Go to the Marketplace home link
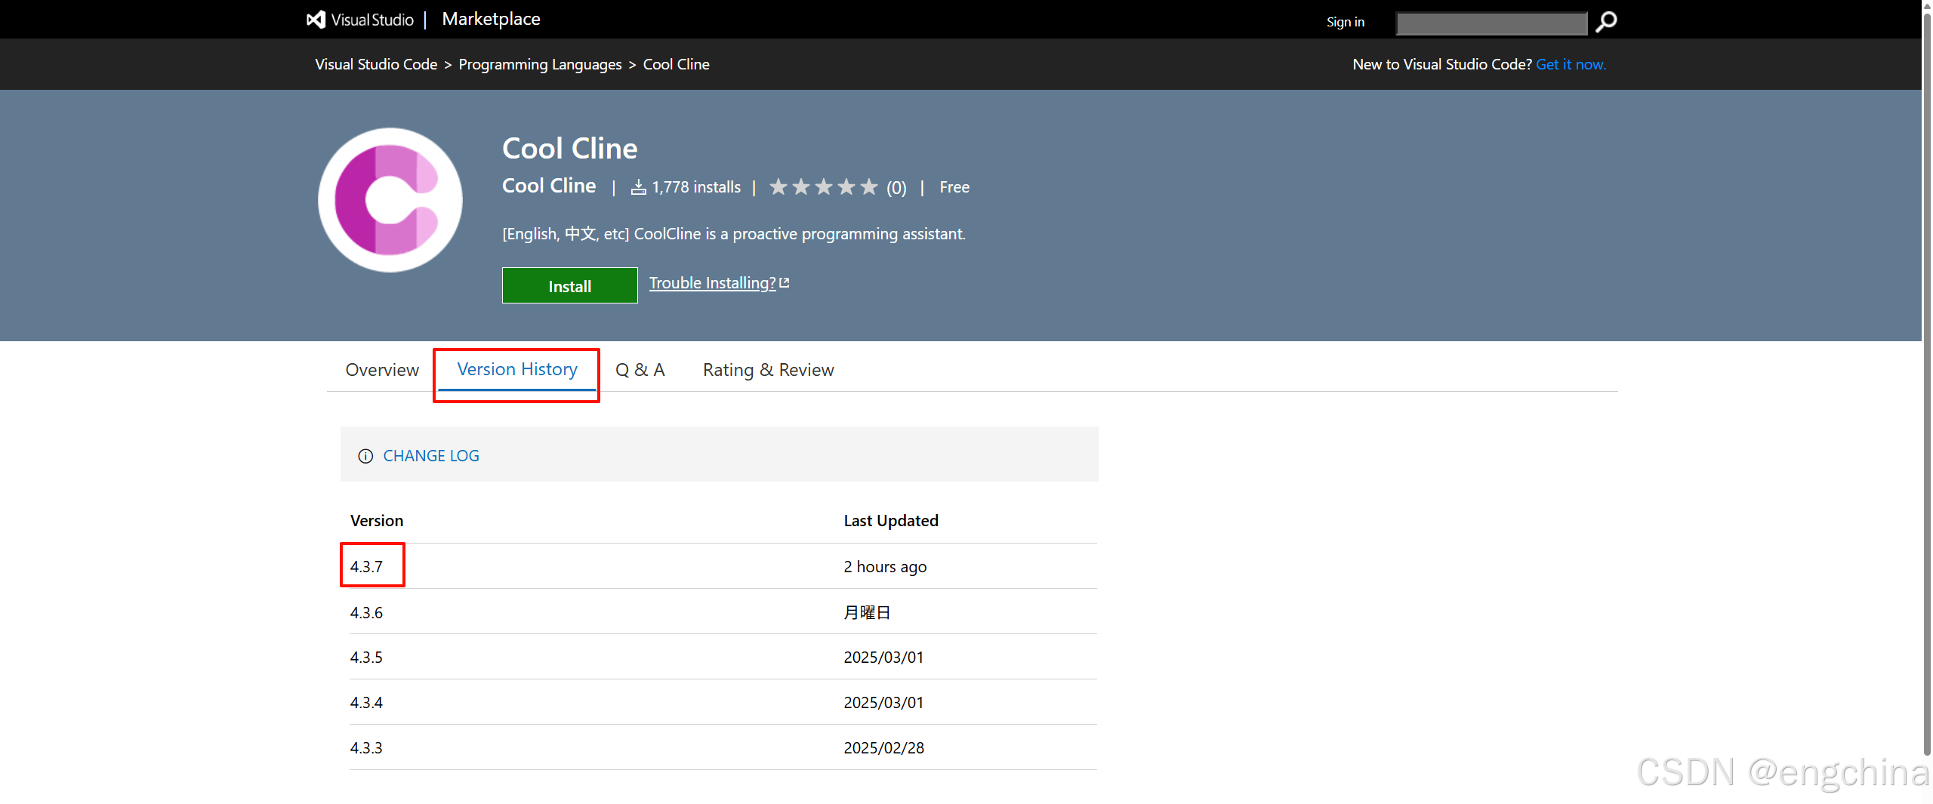Viewport: 1933px width, 804px height. (491, 19)
